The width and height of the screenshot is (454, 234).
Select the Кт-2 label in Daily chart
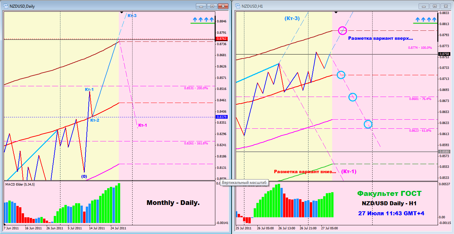coord(95,120)
